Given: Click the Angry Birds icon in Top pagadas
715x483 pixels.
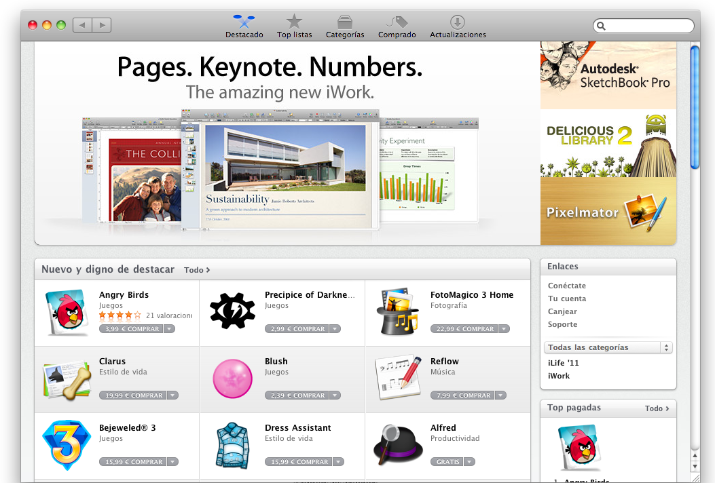Looking at the screenshot, I should tap(579, 448).
